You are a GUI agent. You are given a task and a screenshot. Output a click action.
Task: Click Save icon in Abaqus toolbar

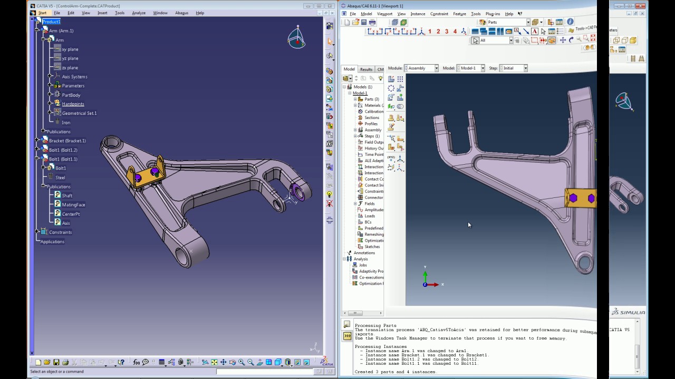364,22
